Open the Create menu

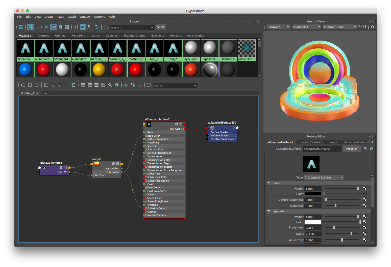49,17
